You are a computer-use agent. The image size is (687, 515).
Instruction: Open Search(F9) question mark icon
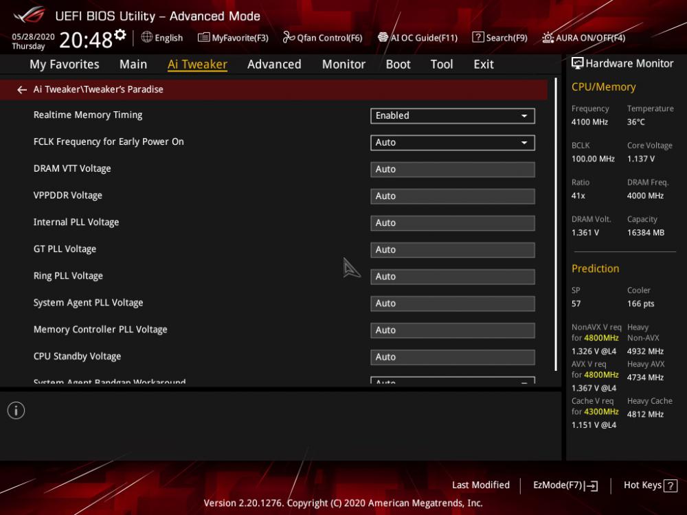[x=477, y=37]
